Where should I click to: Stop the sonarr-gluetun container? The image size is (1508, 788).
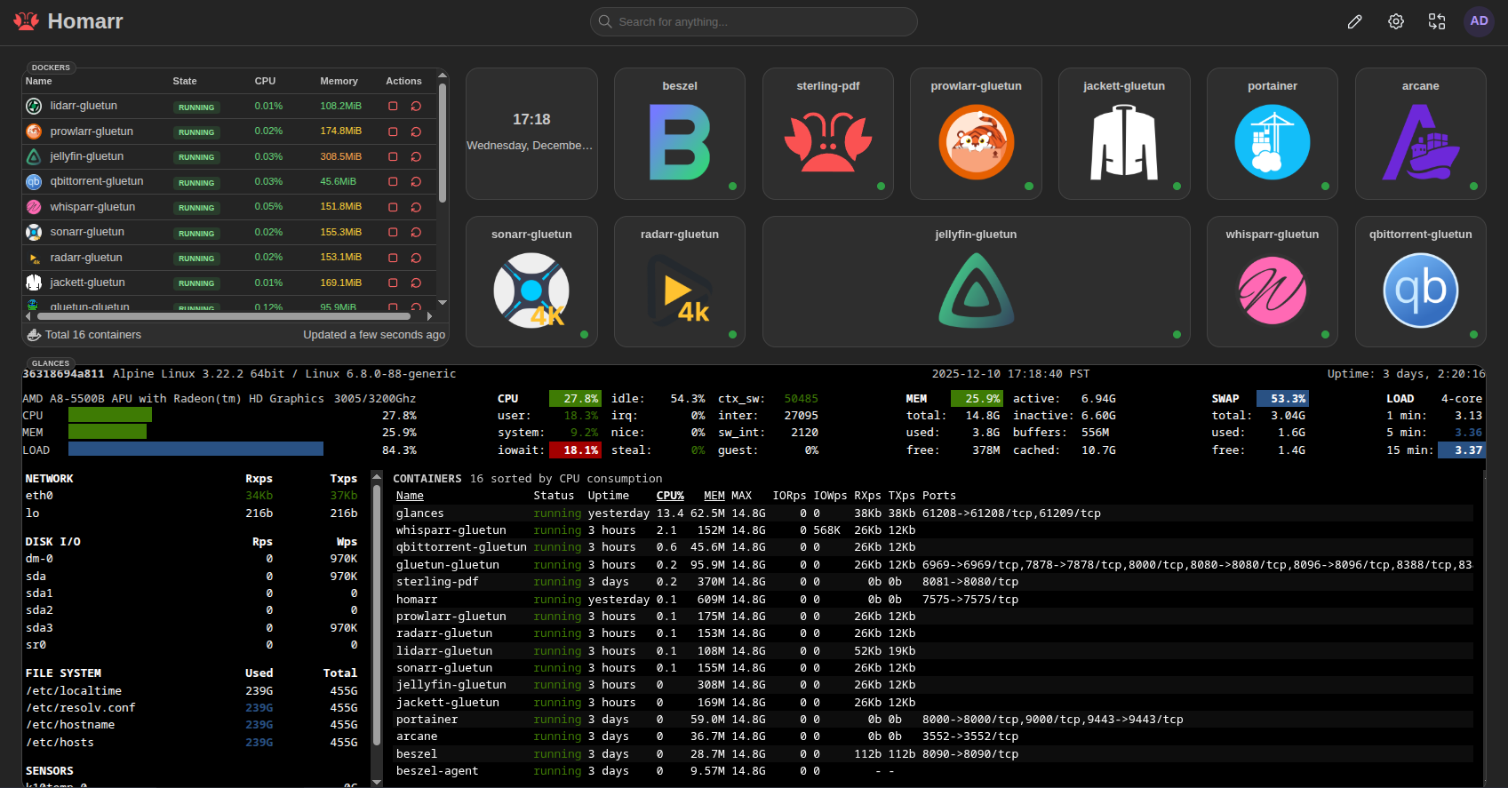pyautogui.click(x=393, y=232)
